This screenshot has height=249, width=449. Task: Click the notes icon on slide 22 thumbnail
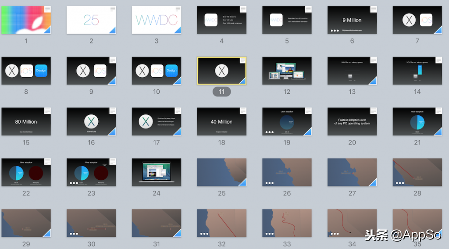click(47, 161)
